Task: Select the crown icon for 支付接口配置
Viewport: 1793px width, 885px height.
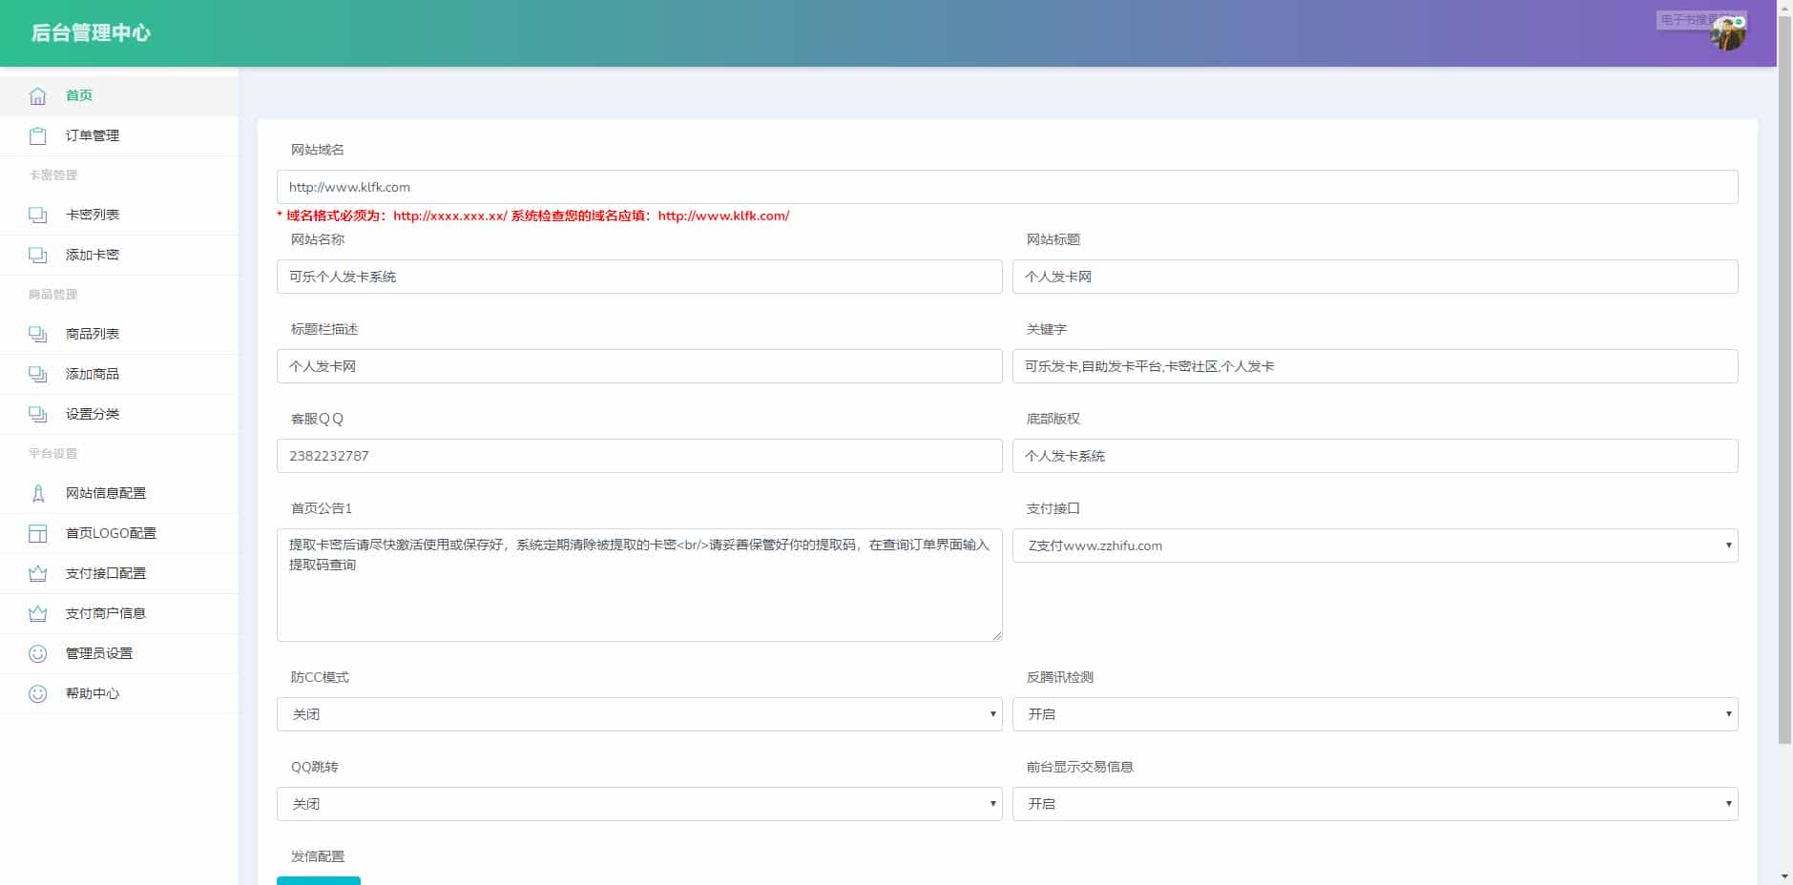Action: click(x=38, y=573)
